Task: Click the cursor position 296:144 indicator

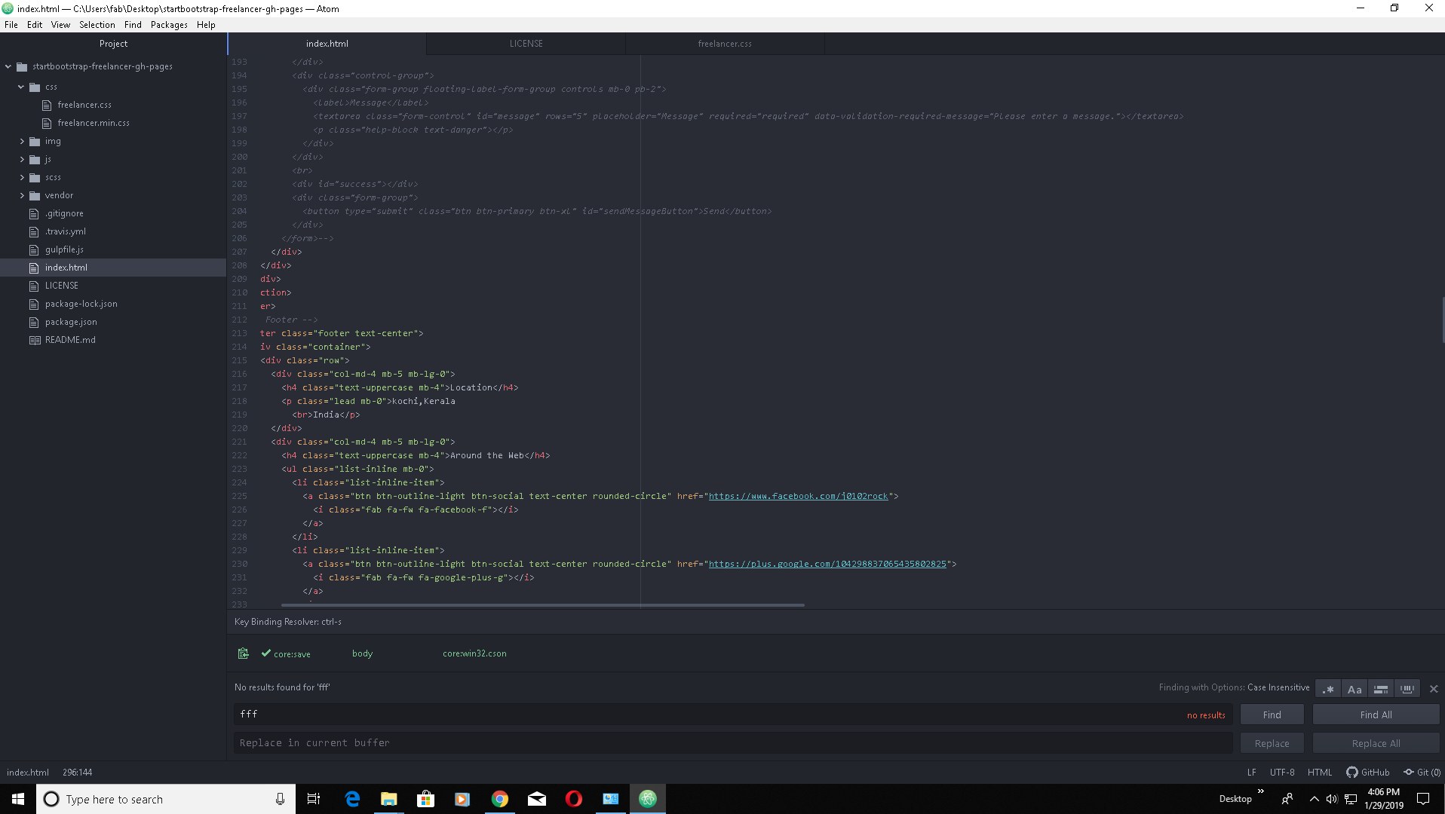Action: click(77, 773)
